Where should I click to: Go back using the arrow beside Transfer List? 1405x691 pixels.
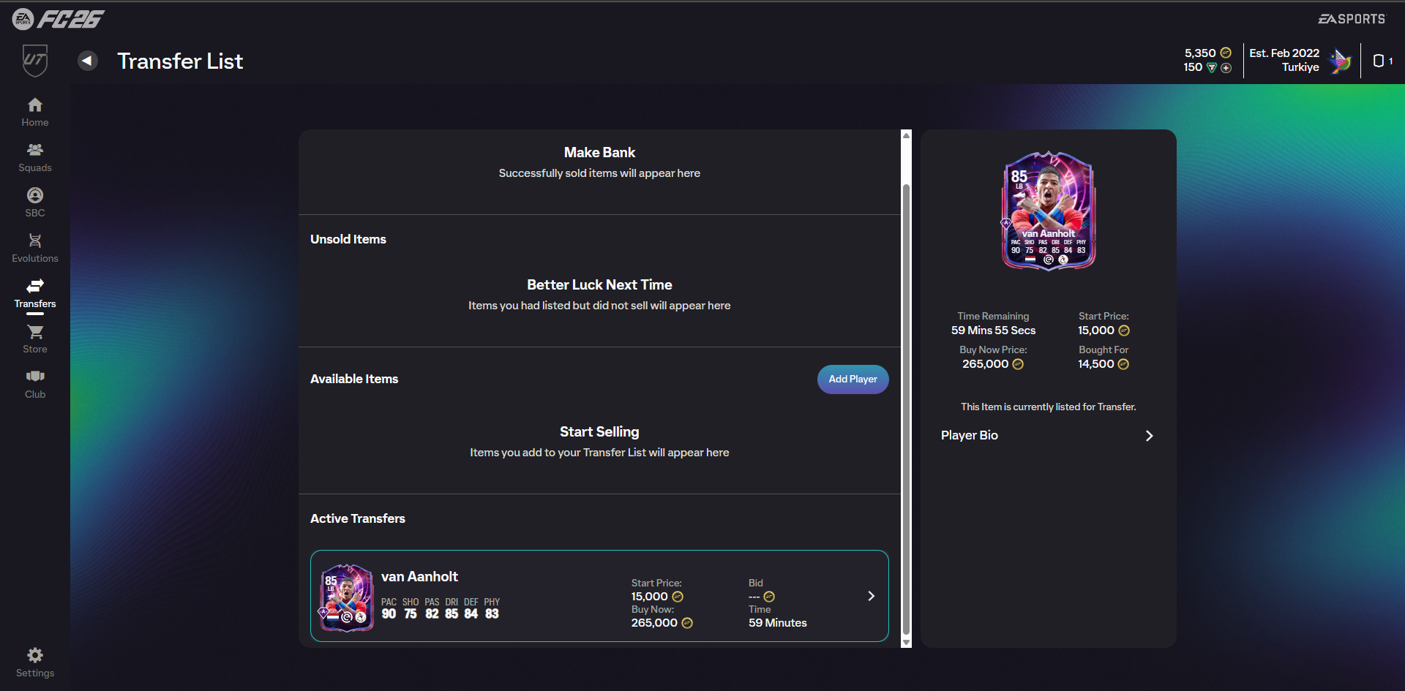[x=88, y=61]
